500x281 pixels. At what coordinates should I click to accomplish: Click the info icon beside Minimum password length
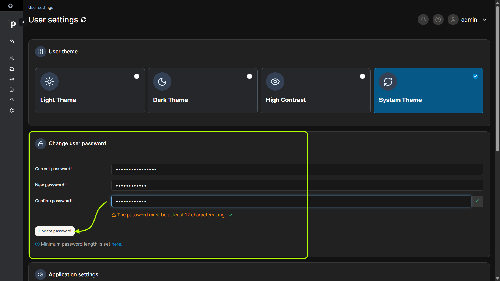[37, 244]
